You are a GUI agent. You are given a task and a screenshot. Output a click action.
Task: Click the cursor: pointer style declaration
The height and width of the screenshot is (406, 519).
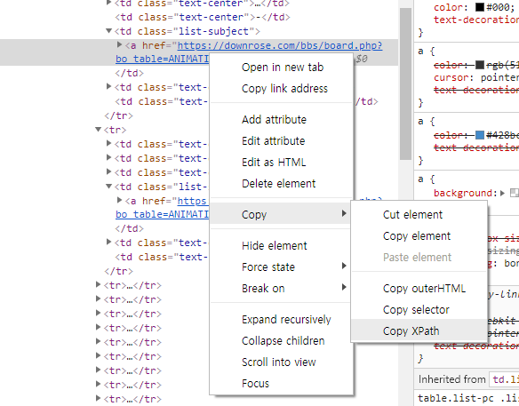click(x=476, y=77)
